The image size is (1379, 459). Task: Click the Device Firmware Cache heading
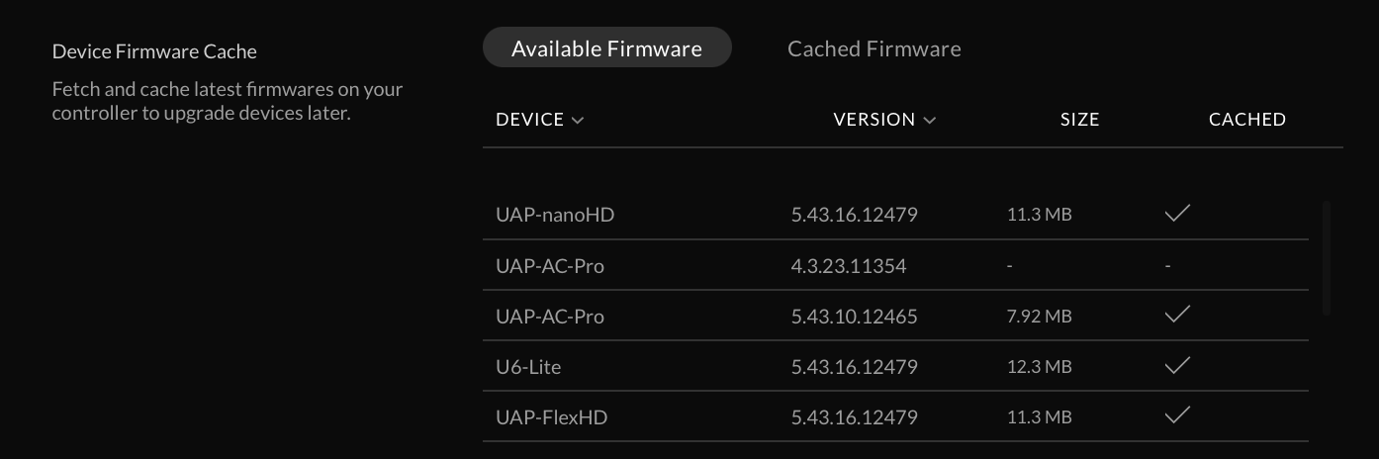pos(154,50)
